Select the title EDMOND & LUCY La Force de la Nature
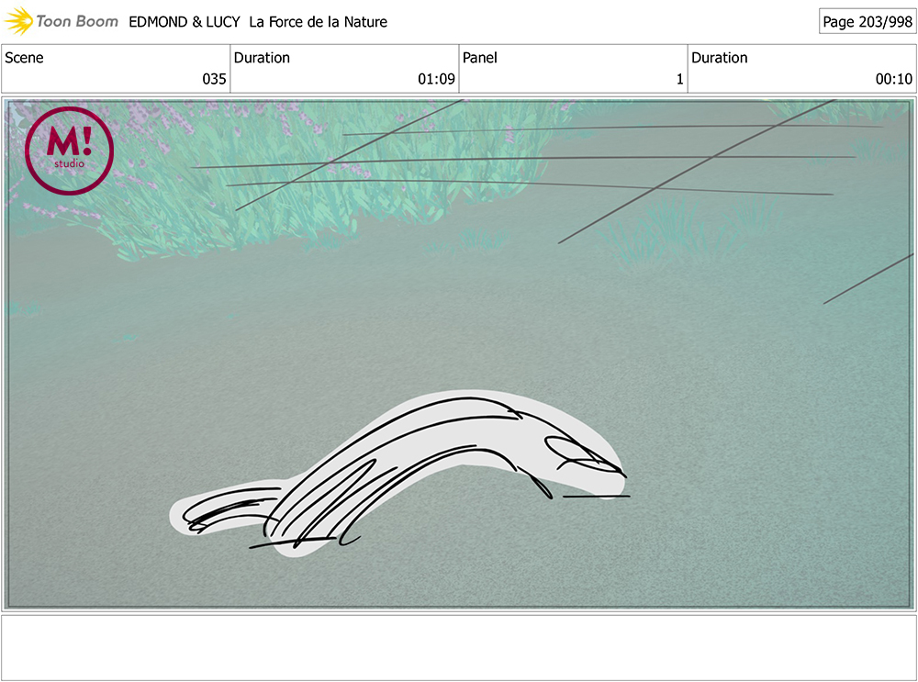Screen dimensions: 918x682 [x=258, y=22]
